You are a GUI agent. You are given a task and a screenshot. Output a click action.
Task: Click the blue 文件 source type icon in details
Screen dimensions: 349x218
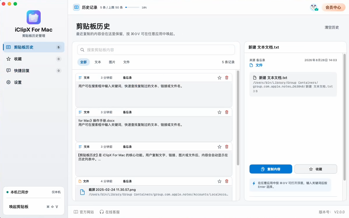tap(251, 65)
